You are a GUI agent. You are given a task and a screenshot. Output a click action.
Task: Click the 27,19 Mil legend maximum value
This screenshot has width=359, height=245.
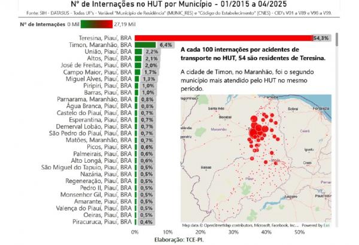point(125,24)
